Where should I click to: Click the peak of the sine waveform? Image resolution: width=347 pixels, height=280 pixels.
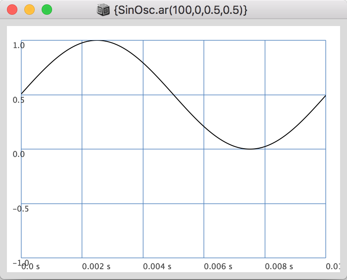97,40
